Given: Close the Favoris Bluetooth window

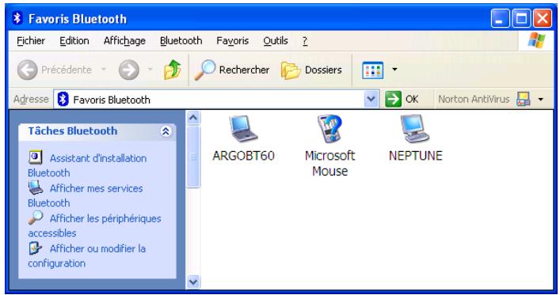Looking at the screenshot, I should (542, 18).
